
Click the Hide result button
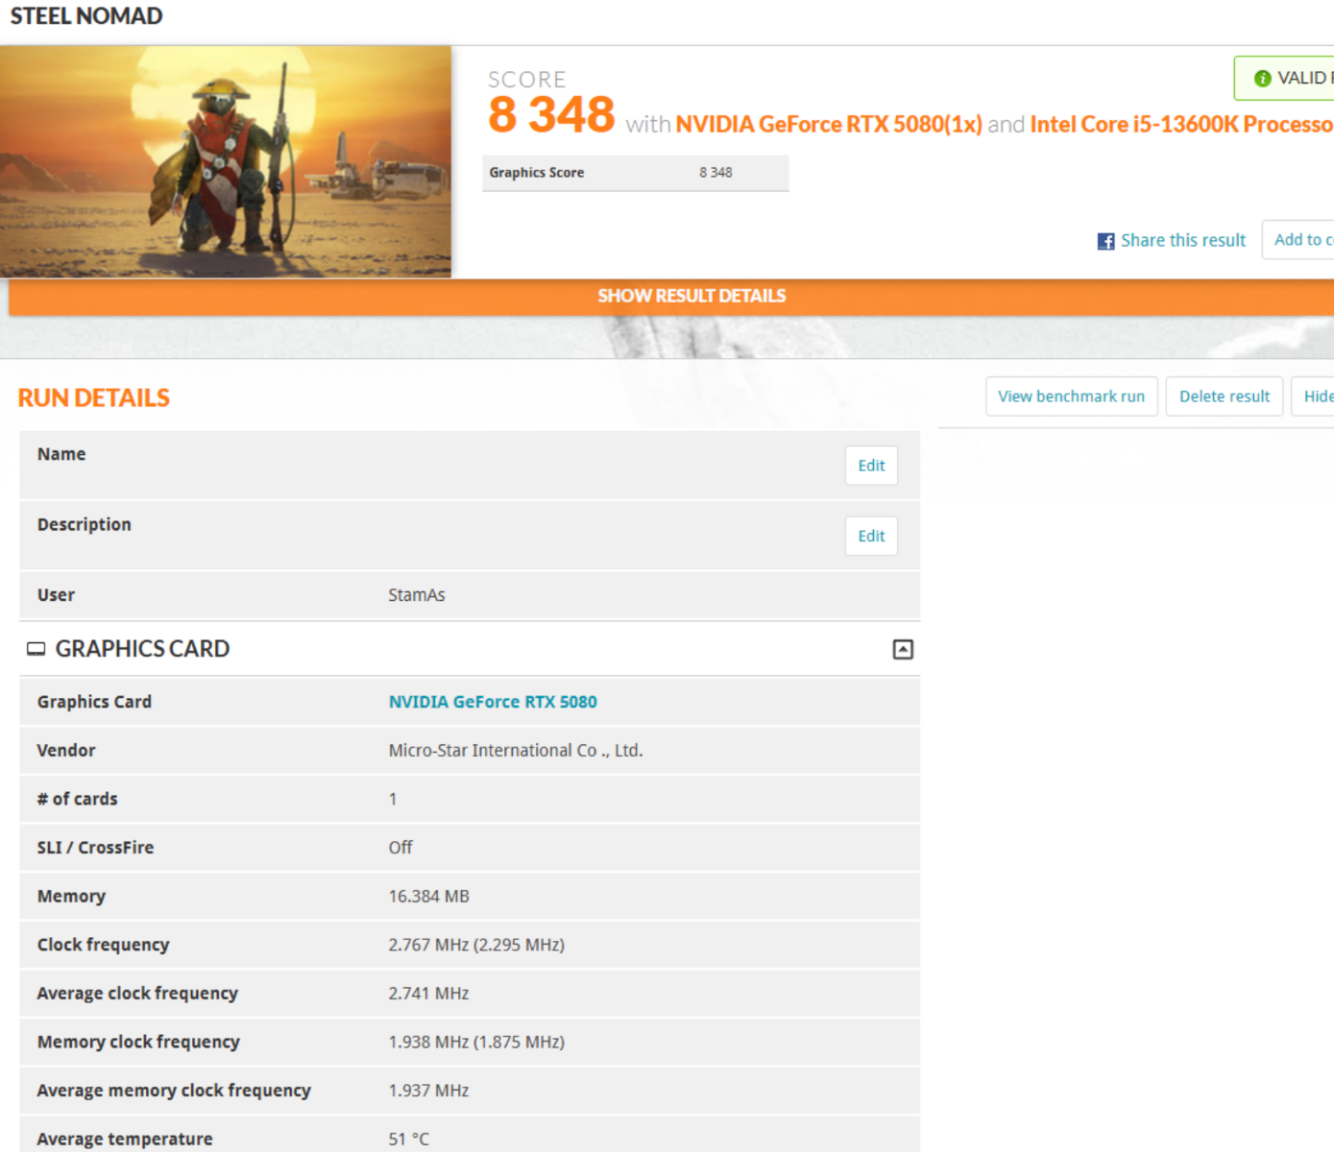(1316, 396)
